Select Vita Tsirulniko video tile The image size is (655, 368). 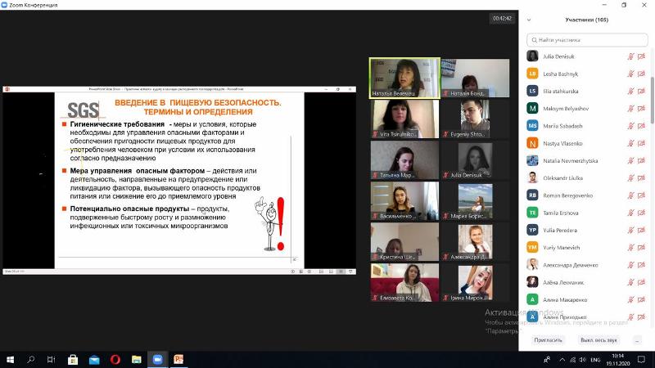[x=404, y=119]
